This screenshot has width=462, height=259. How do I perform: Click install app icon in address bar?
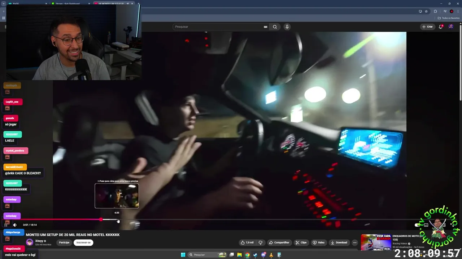pyautogui.click(x=420, y=11)
